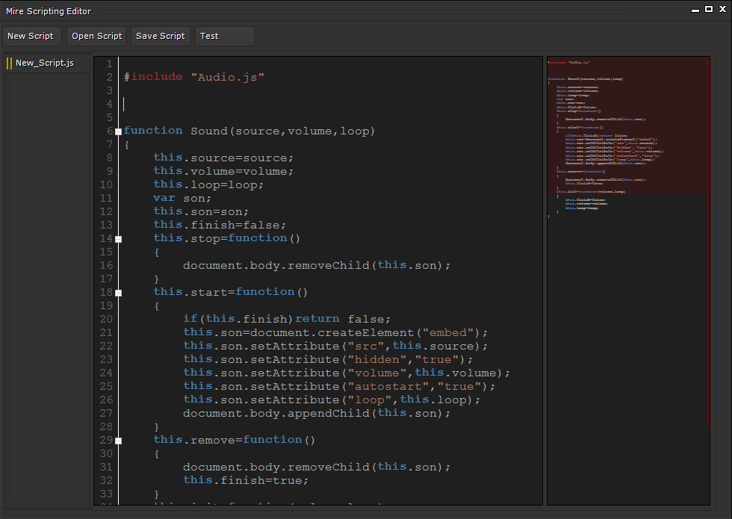This screenshot has height=519, width=732.
Task: Click the this.stop=function() line
Action: [227, 238]
